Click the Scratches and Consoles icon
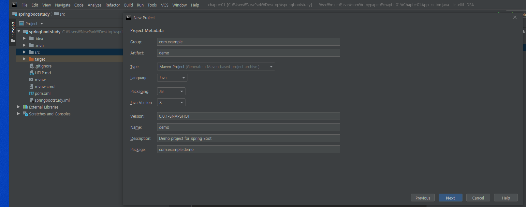The height and width of the screenshot is (207, 526). point(25,114)
